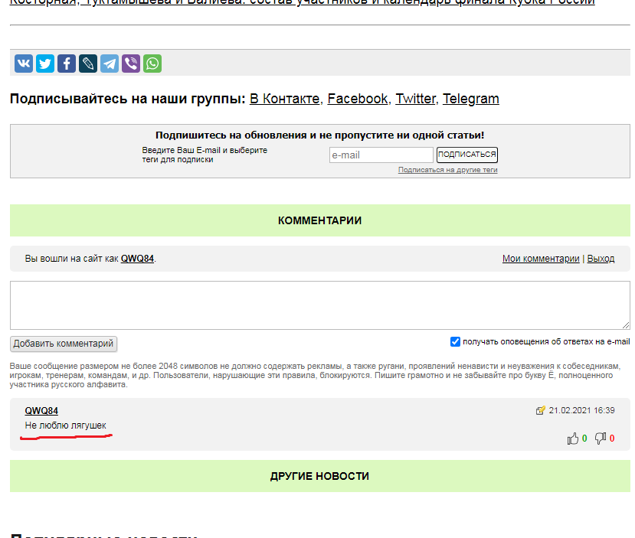Open 'Мои комментарии' link
Image resolution: width=635 pixels, height=538 pixels.
pos(541,259)
